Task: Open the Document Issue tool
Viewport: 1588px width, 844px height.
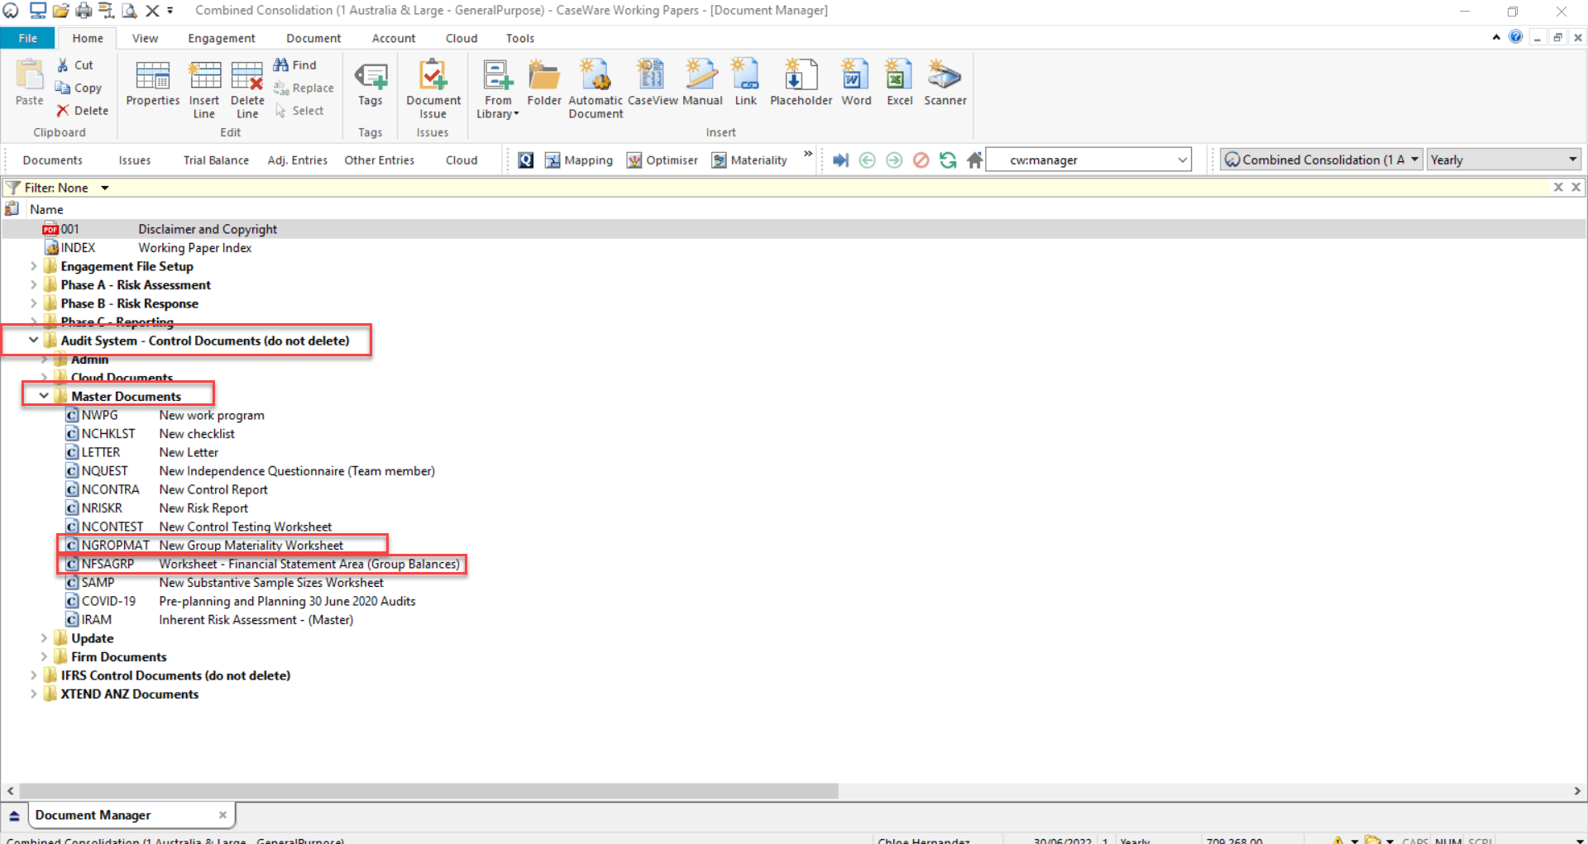Action: click(x=433, y=83)
